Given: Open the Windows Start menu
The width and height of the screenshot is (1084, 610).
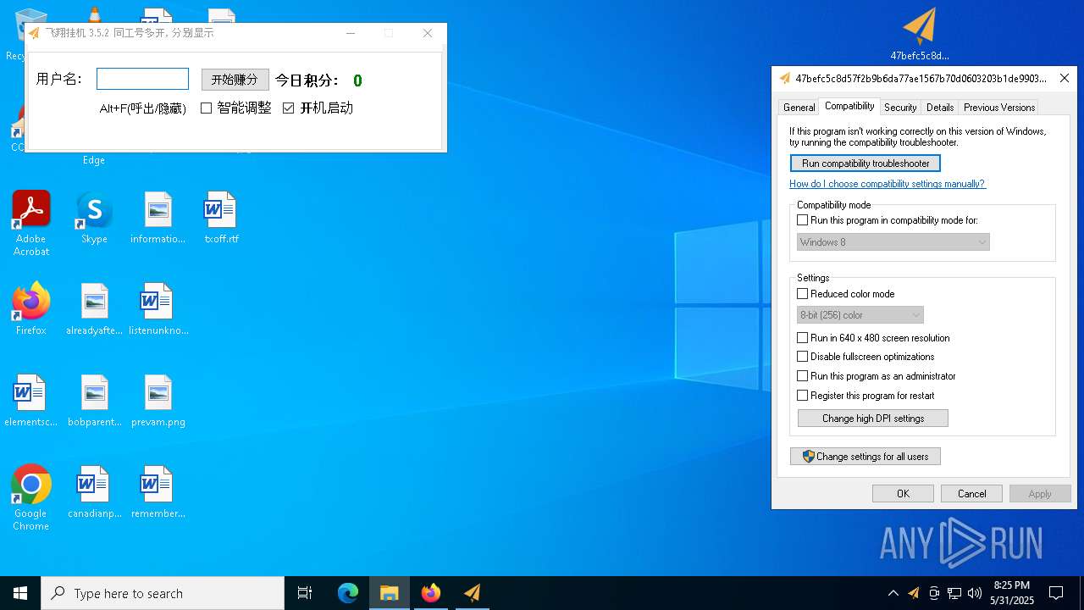Looking at the screenshot, I should coord(20,593).
